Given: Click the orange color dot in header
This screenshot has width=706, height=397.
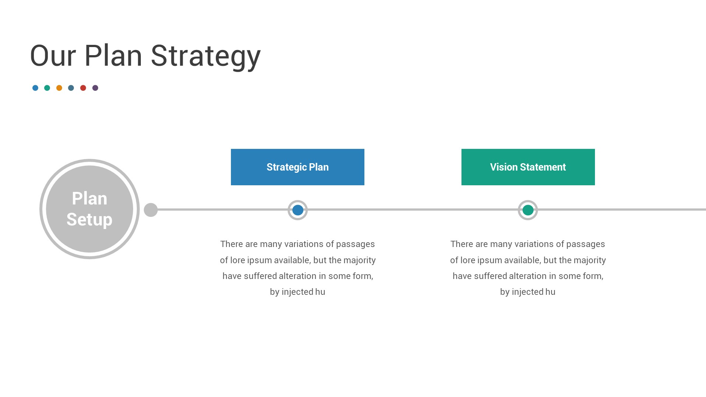Looking at the screenshot, I should click(x=59, y=88).
